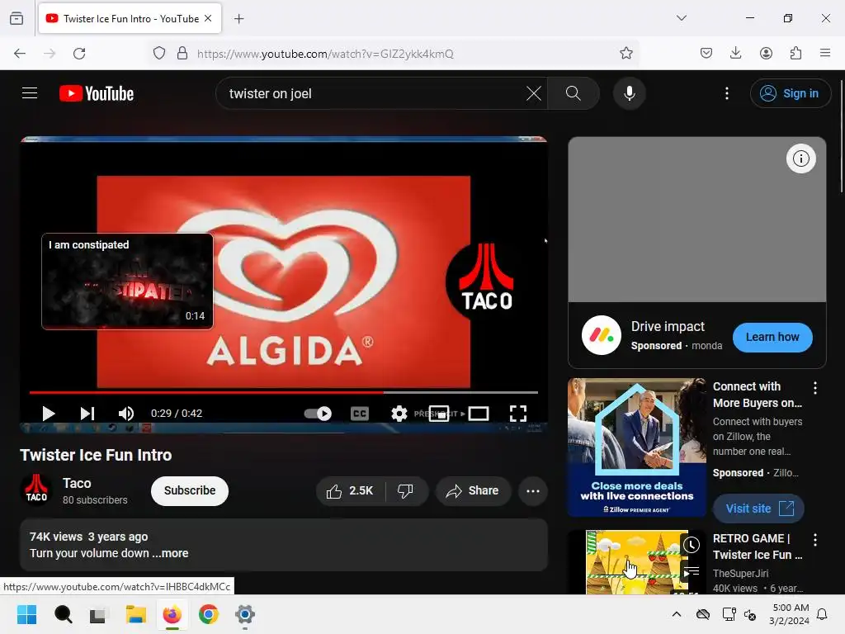Image resolution: width=845 pixels, height=634 pixels.
Task: Open the YouTube guide hamburger menu
Action: pos(30,93)
